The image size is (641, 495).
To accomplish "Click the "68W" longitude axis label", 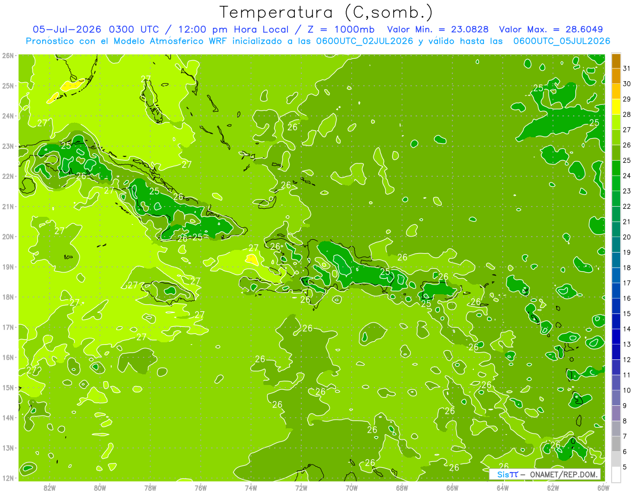I will point(402,488).
